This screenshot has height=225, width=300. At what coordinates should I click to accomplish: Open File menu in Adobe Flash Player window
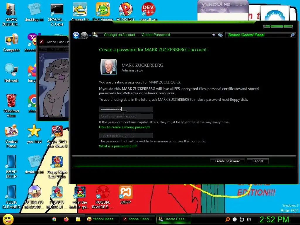(x=44, y=49)
